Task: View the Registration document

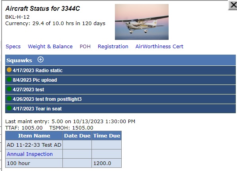Action: coord(113,47)
